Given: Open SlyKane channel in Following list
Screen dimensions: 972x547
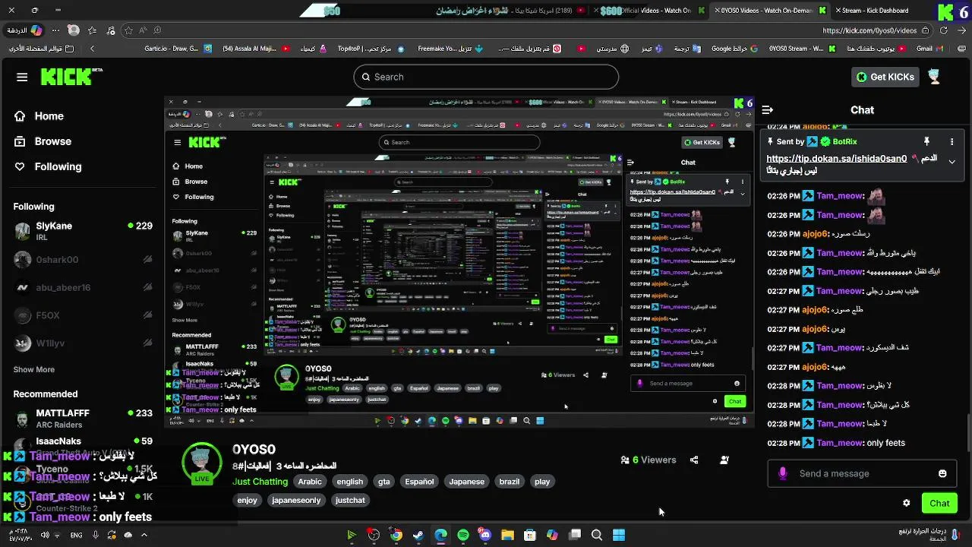Looking at the screenshot, I should tap(82, 231).
